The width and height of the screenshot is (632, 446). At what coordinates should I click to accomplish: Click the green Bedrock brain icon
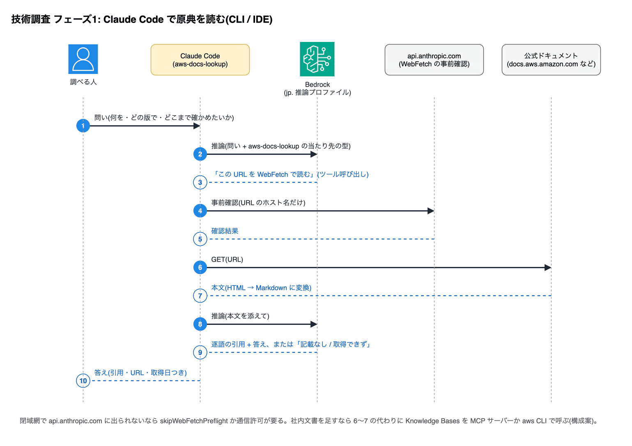tap(317, 59)
